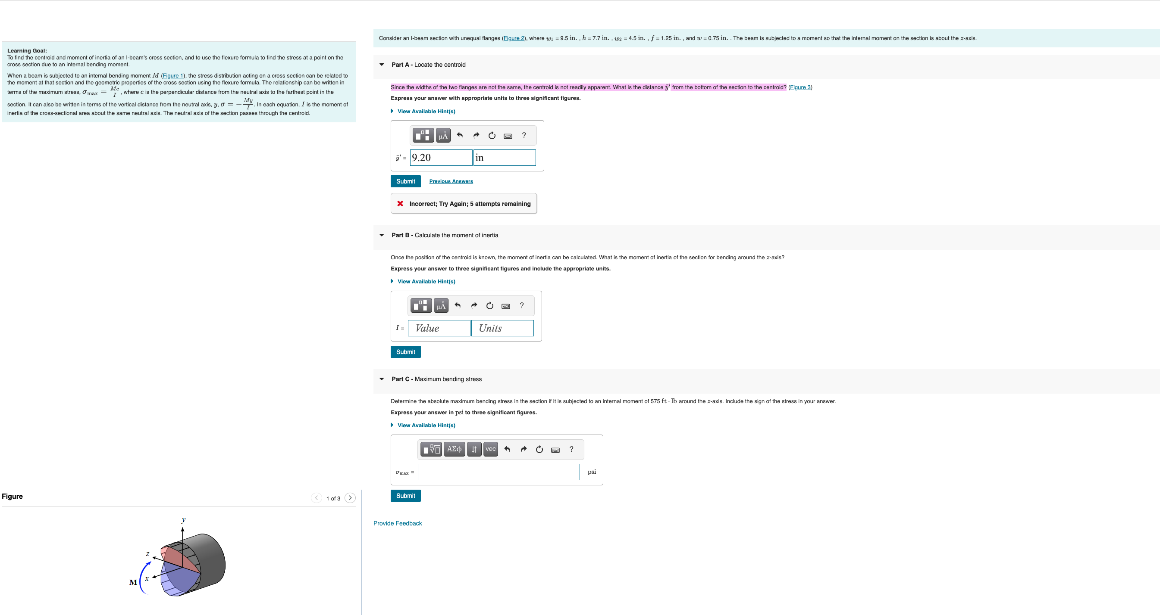Viewport: 1160px width, 615px height.
Task: Expand View Available Hint(s) in Part C
Action: point(426,425)
